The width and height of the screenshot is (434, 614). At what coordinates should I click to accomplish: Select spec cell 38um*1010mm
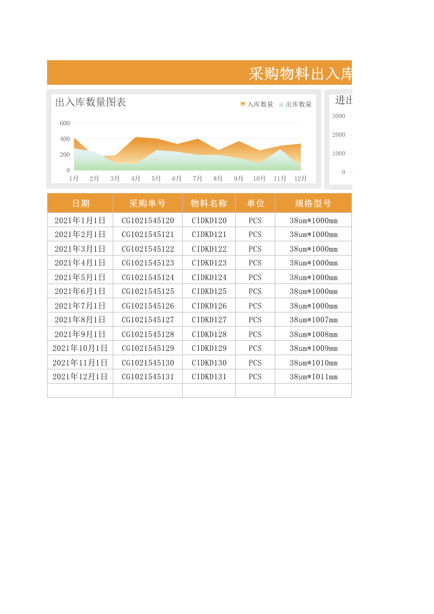pos(314,363)
